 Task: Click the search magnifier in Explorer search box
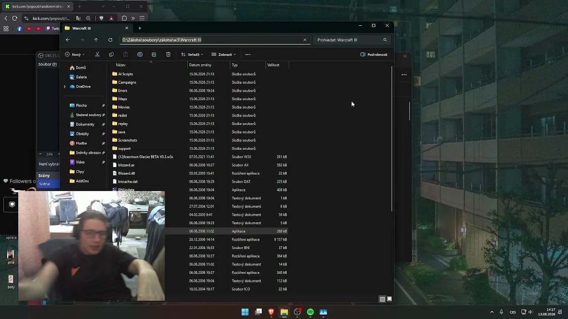385,40
